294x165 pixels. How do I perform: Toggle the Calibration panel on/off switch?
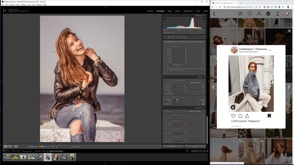[163, 108]
